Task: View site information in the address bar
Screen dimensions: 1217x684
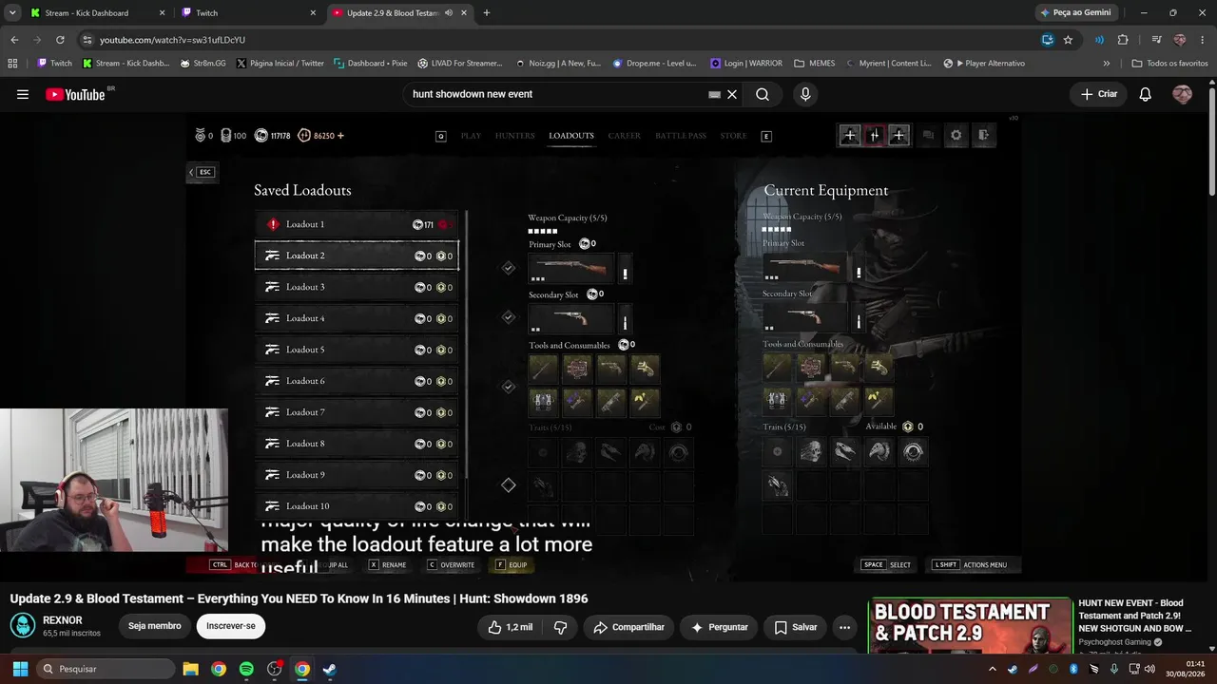Action: [x=87, y=40]
